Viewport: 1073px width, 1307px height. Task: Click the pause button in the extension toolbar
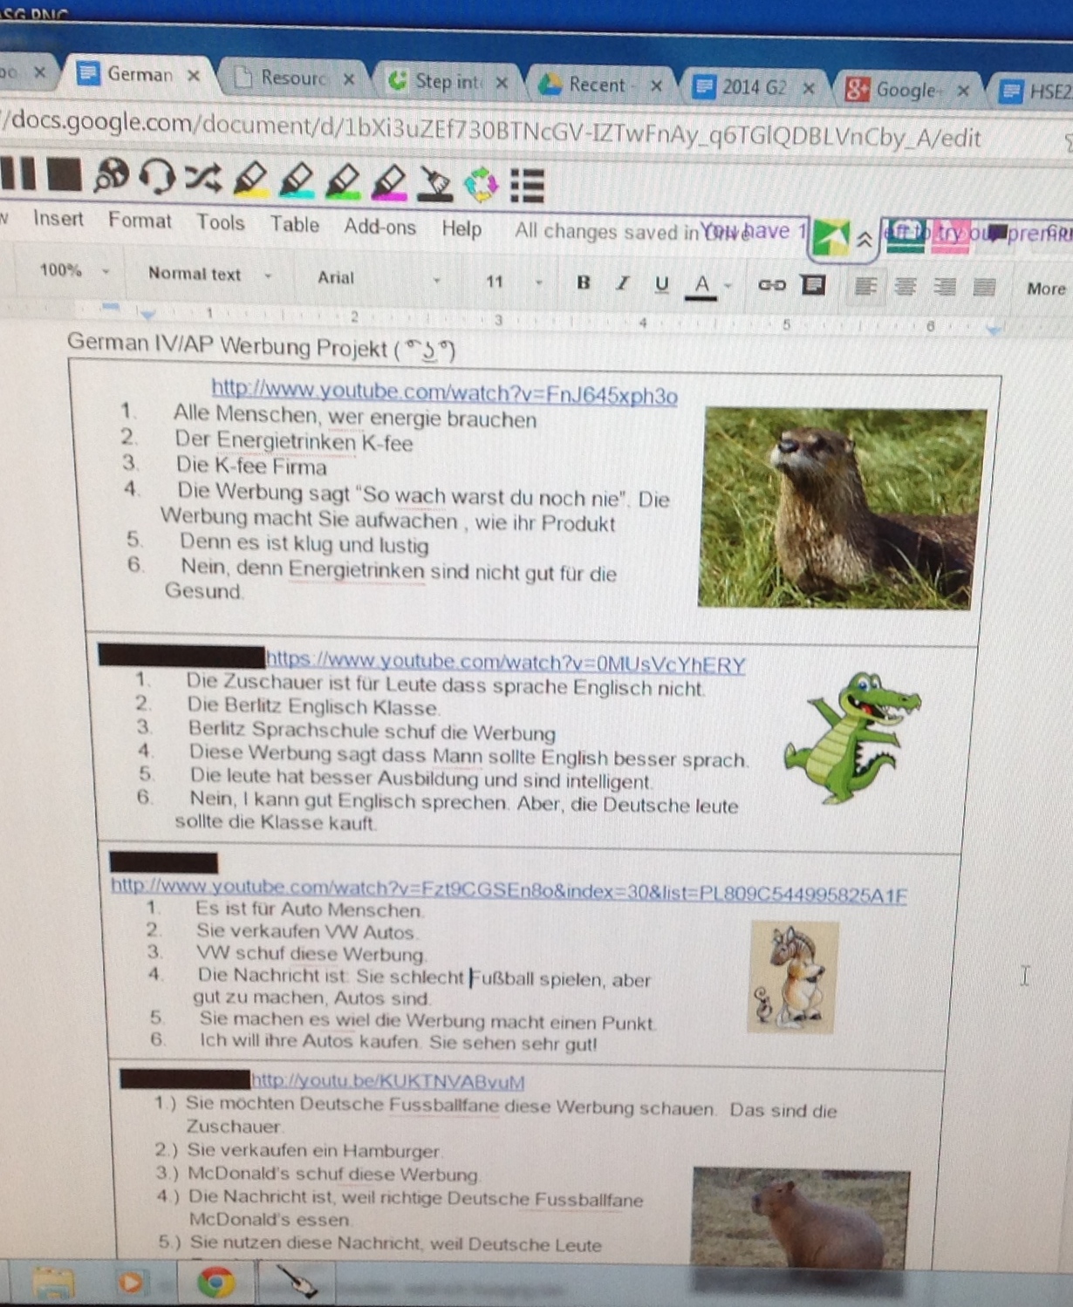pyautogui.click(x=17, y=174)
